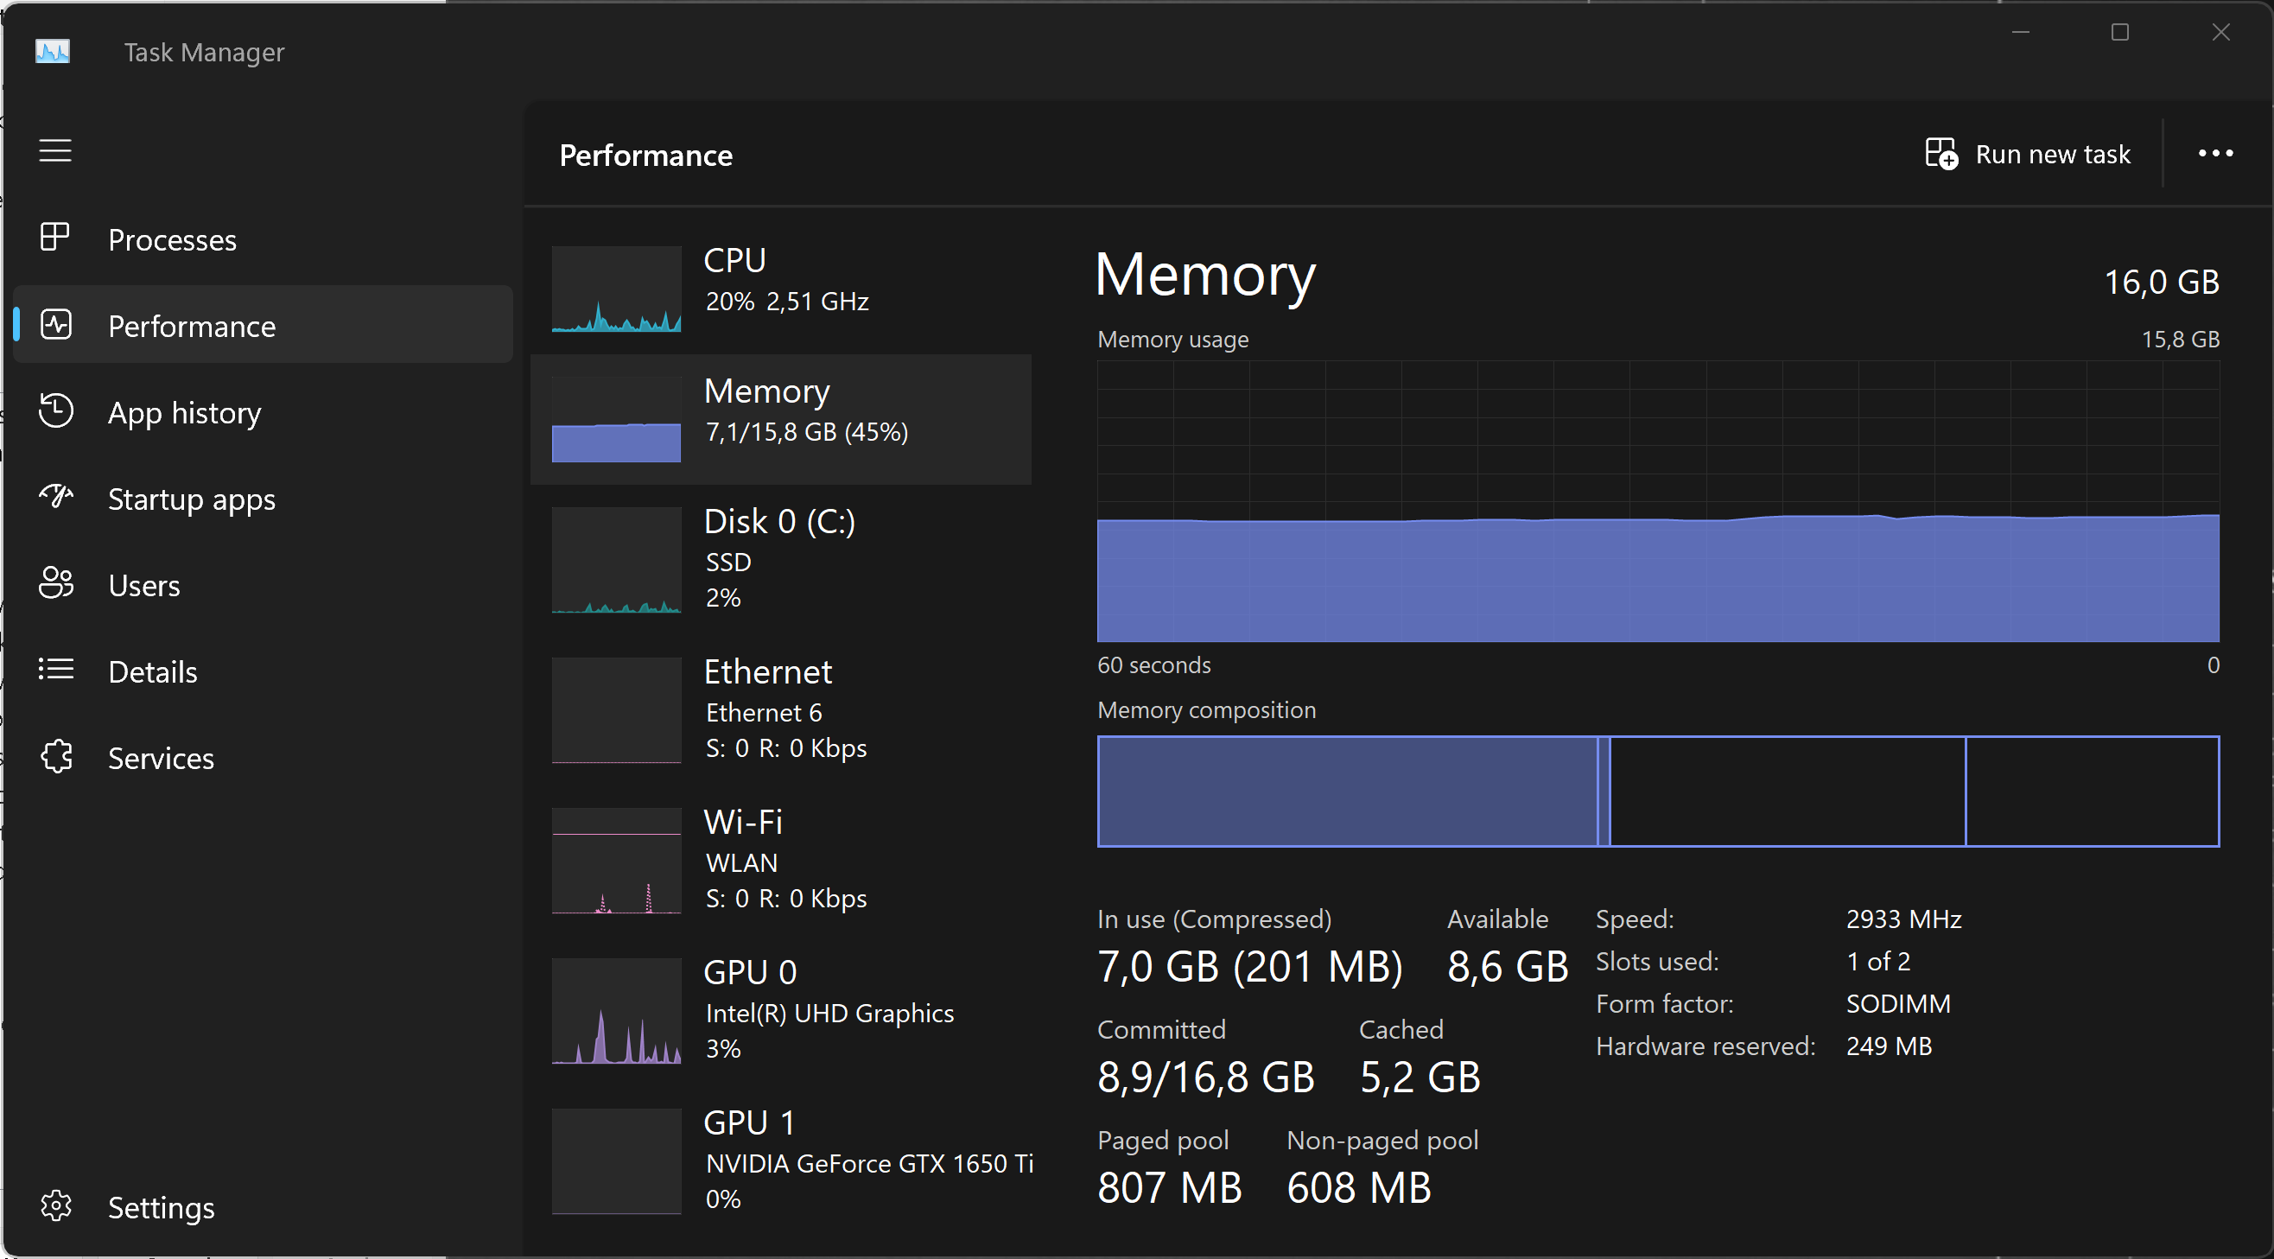The width and height of the screenshot is (2274, 1259).
Task: Toggle the hamburger navigation menu
Action: [55, 150]
